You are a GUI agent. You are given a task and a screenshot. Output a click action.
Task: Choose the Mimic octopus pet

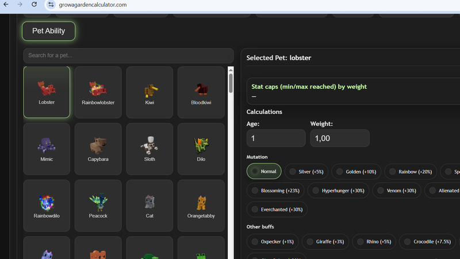pyautogui.click(x=47, y=149)
